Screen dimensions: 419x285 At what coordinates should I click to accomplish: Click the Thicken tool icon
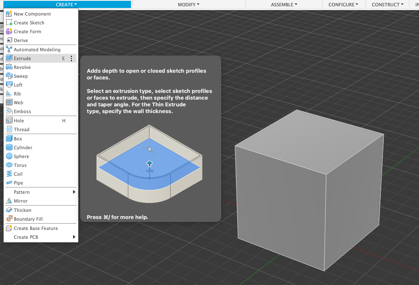tap(9, 210)
